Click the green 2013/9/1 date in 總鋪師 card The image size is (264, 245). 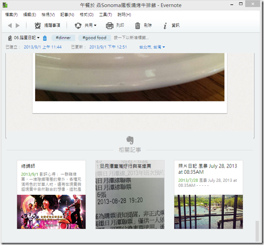pos(29,174)
